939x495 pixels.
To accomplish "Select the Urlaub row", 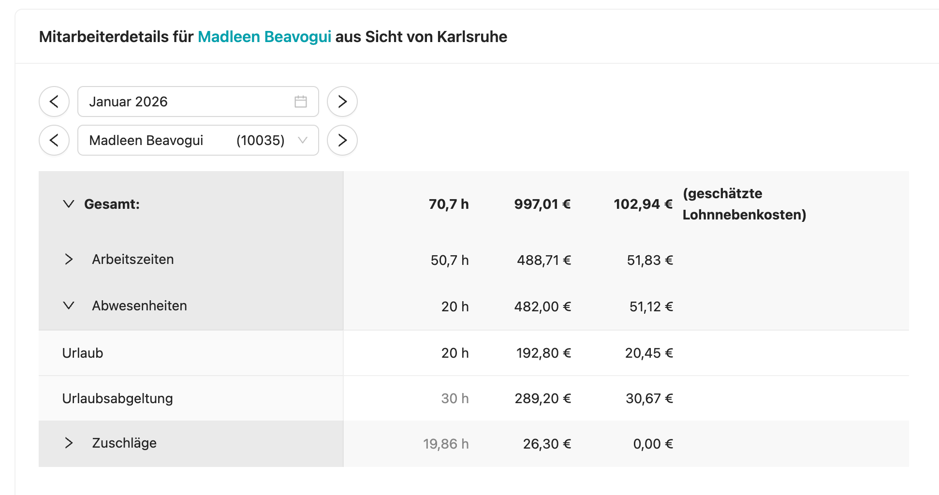I will (474, 353).
